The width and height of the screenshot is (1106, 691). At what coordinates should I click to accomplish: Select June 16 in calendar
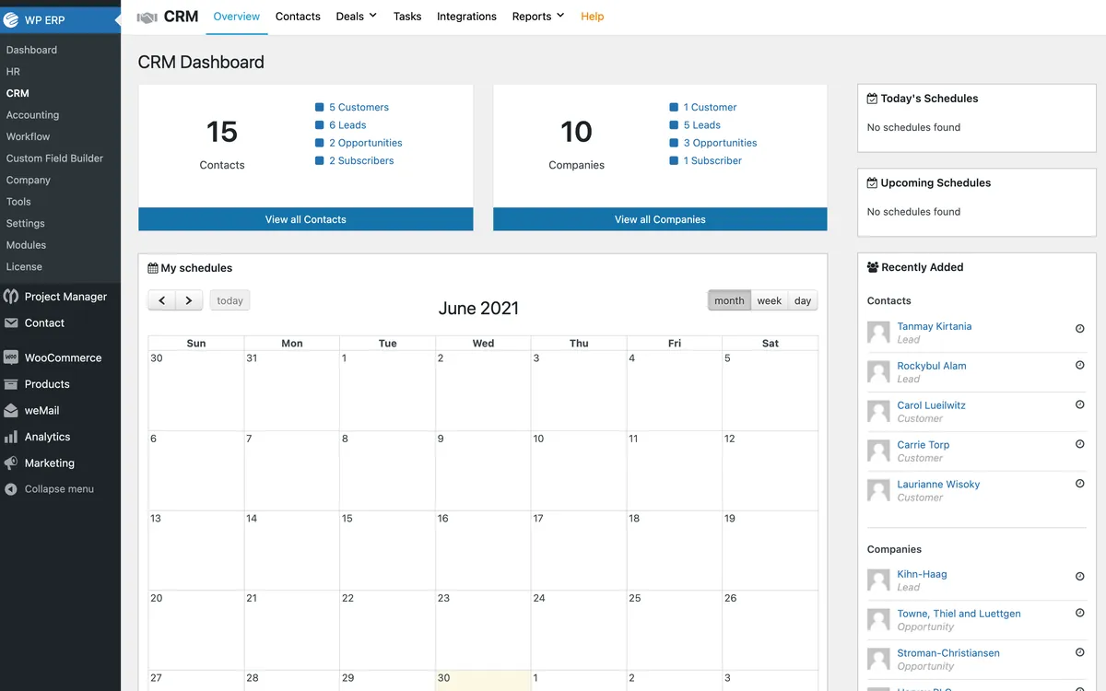[x=483, y=550]
